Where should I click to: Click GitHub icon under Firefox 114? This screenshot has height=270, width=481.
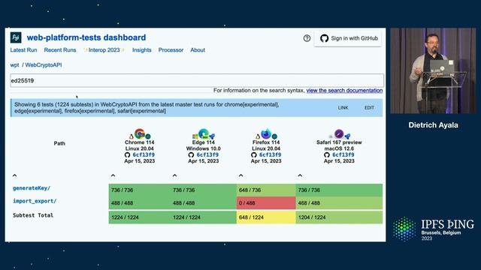pos(254,155)
